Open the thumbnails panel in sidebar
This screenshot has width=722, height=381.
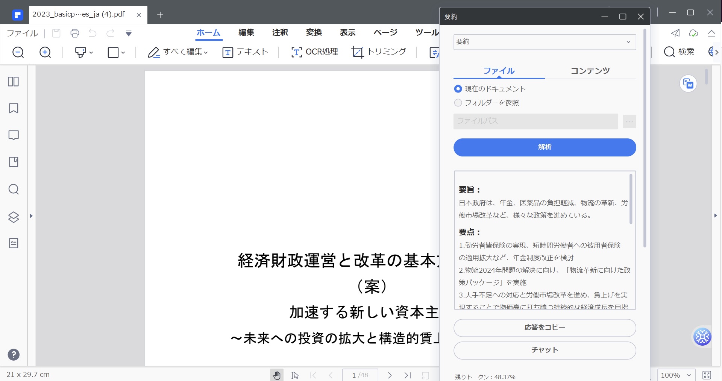pyautogui.click(x=14, y=81)
